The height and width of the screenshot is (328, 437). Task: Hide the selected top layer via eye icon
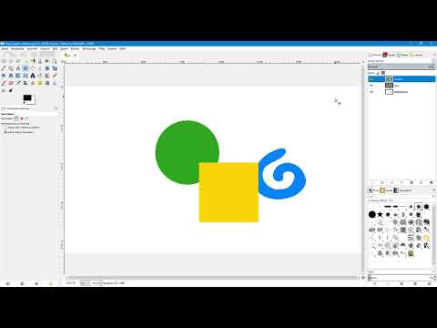pyautogui.click(x=371, y=79)
